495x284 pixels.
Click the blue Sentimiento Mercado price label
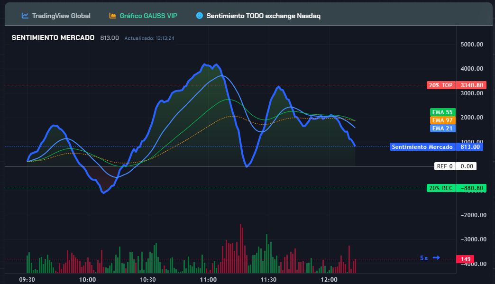pyautogui.click(x=422, y=147)
